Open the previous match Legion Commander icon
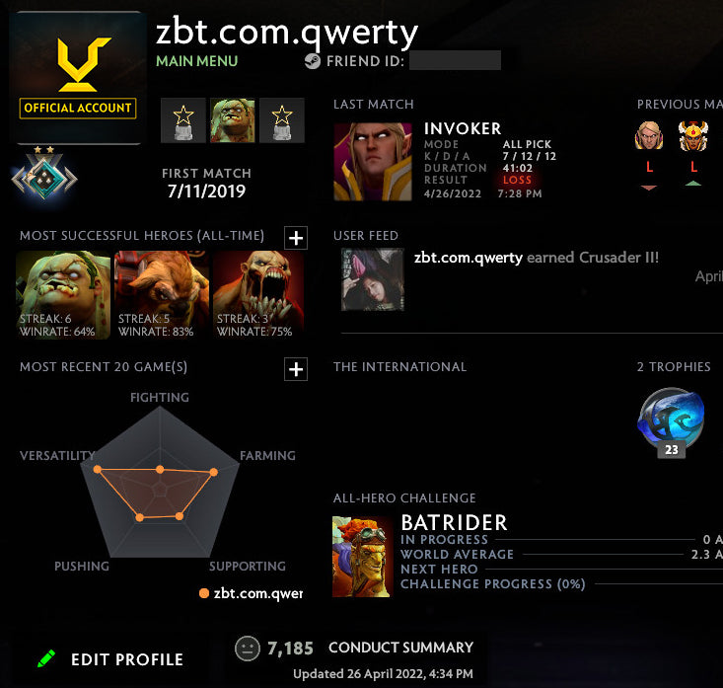Image resolution: width=723 pixels, height=688 pixels. click(x=693, y=135)
